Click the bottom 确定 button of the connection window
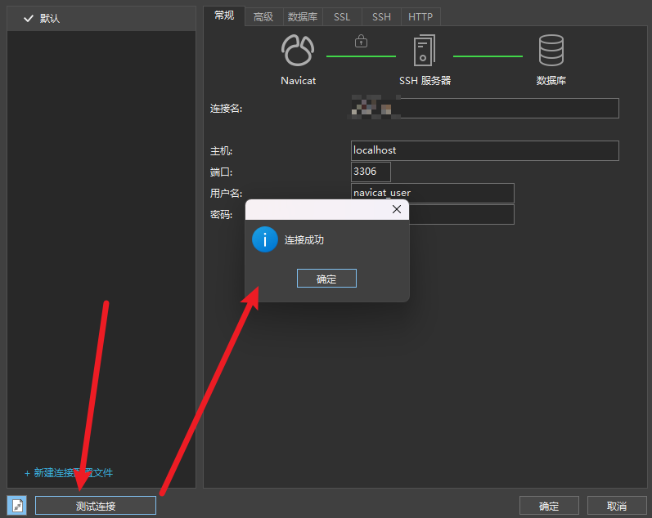The image size is (652, 518). [549, 506]
